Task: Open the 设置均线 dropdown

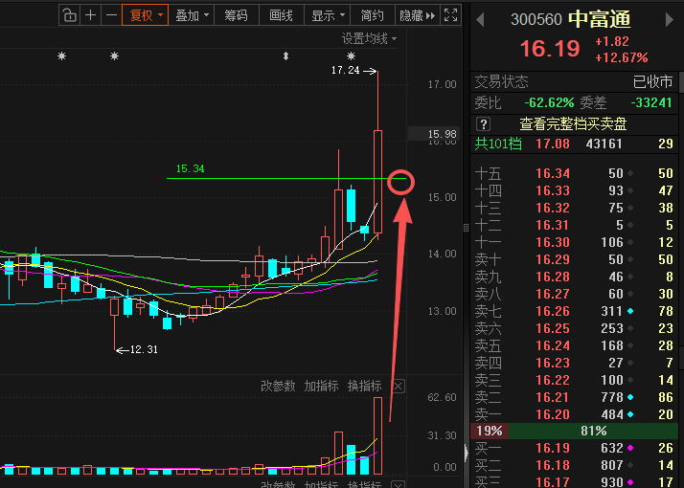Action: click(x=369, y=38)
